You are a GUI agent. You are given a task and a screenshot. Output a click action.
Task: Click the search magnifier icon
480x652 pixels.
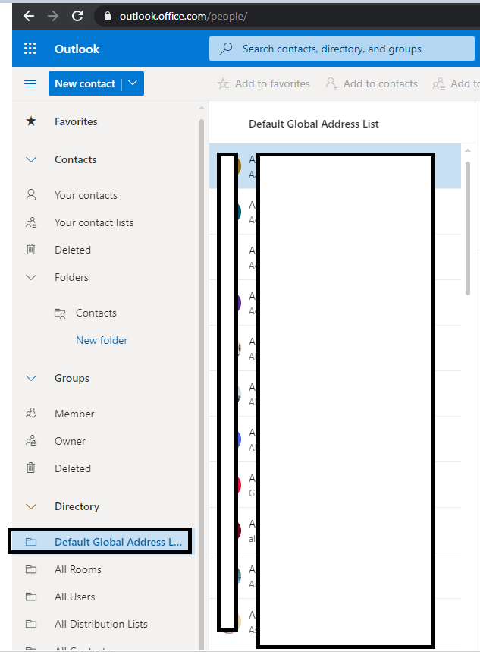[226, 49]
